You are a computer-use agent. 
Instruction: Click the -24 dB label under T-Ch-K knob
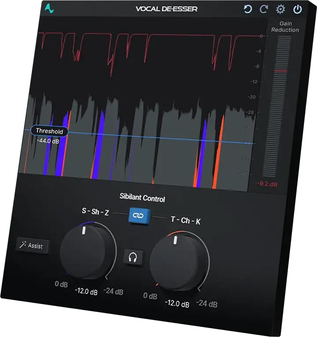(206, 304)
